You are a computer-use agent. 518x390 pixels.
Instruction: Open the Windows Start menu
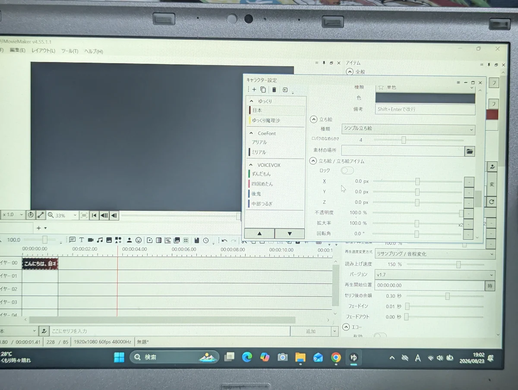(x=119, y=357)
